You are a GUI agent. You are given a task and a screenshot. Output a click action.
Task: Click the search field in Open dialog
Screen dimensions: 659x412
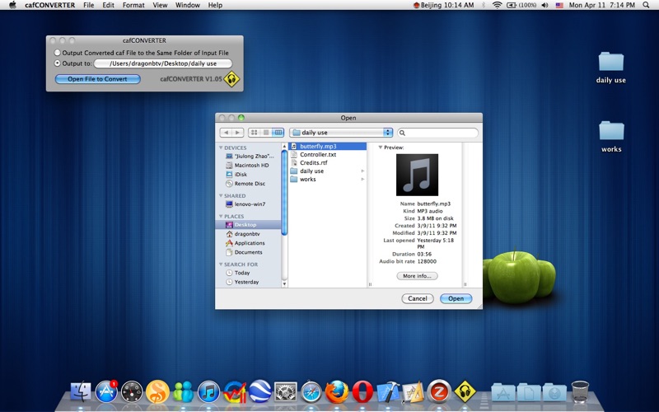[438, 133]
